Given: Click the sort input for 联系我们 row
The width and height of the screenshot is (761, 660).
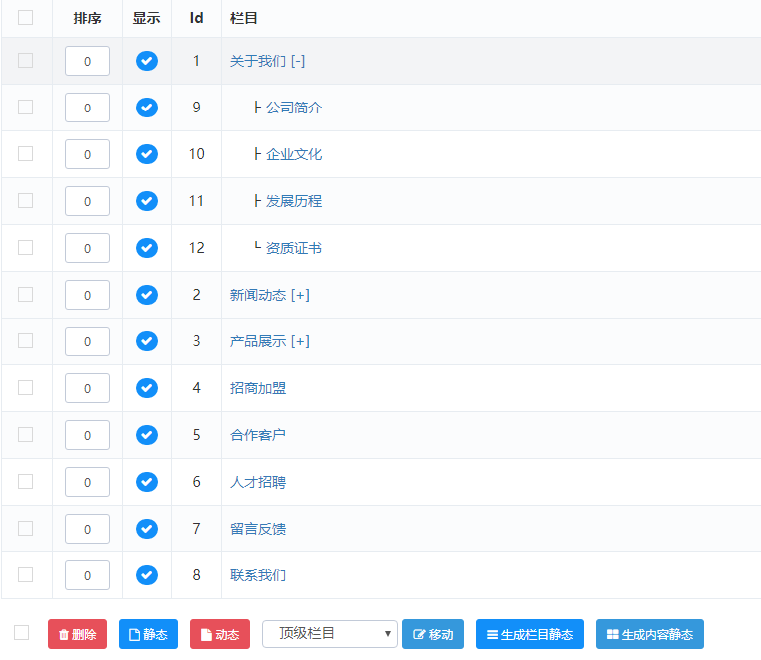Looking at the screenshot, I should (x=87, y=575).
